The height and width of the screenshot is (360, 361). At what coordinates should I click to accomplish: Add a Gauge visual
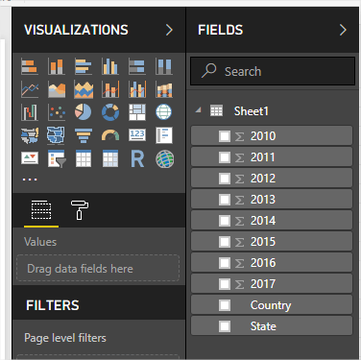coord(110,135)
